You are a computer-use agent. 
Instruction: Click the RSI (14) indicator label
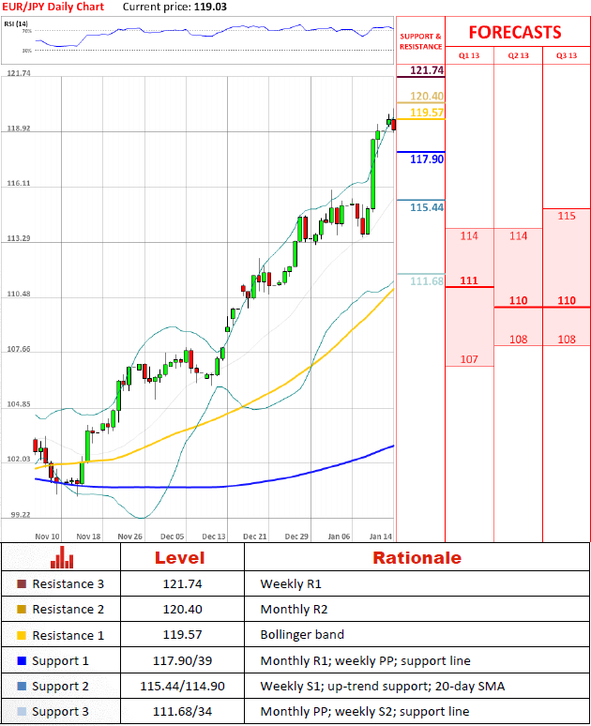[16, 23]
